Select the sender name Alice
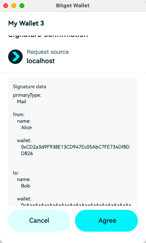The width and height of the screenshot is (146, 243). coord(26,128)
